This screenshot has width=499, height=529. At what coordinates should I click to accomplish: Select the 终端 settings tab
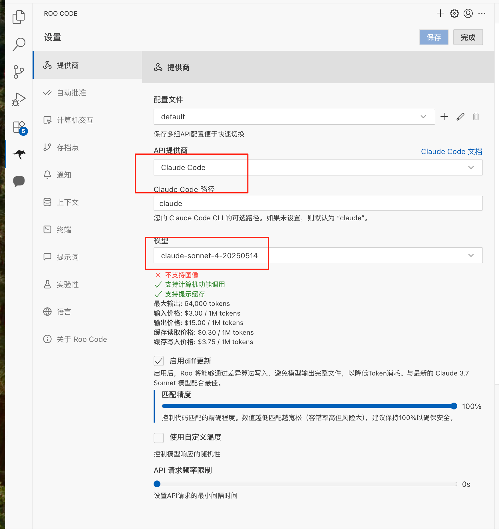point(88,230)
